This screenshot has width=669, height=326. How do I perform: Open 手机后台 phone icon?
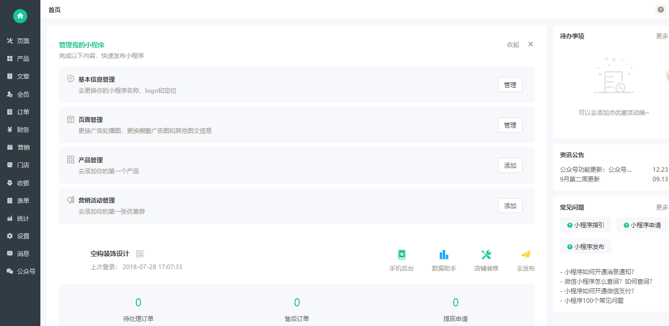(401, 254)
